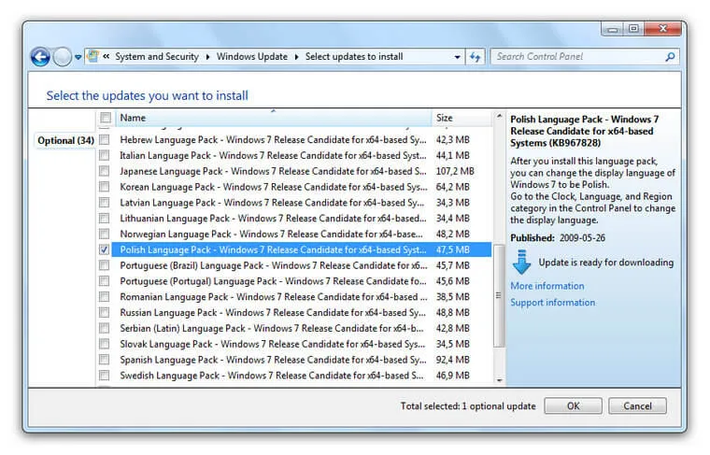Select Russian Language Pack row text
Image resolution: width=710 pixels, height=455 pixels.
[x=273, y=312]
